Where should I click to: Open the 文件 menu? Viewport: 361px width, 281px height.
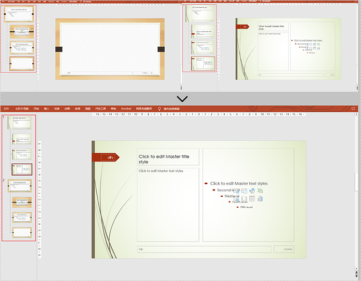click(x=6, y=108)
